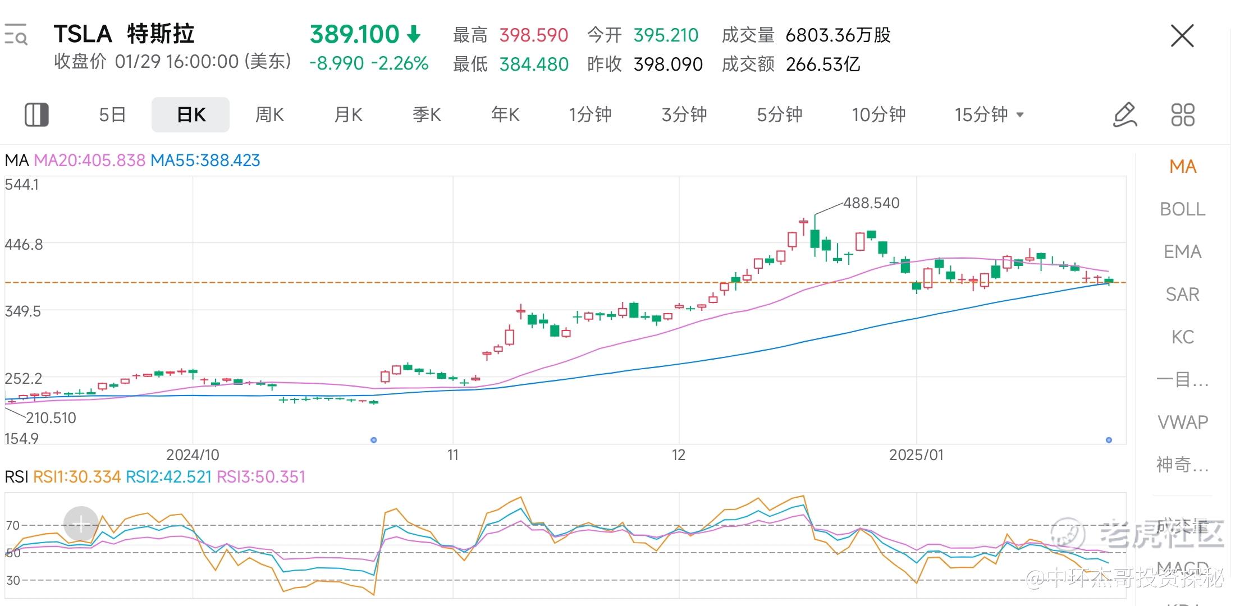Select the 3分钟 interval
This screenshot has height=606, width=1249.
[x=684, y=114]
